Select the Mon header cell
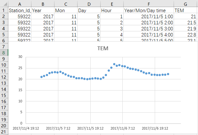198x135 pixels. [x=66, y=10]
